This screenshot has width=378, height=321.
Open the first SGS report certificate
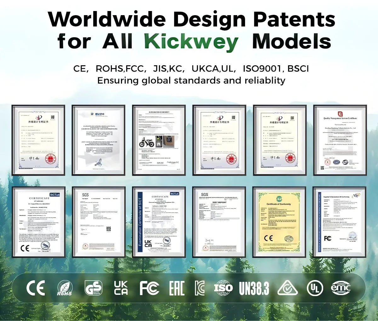pos(99,222)
